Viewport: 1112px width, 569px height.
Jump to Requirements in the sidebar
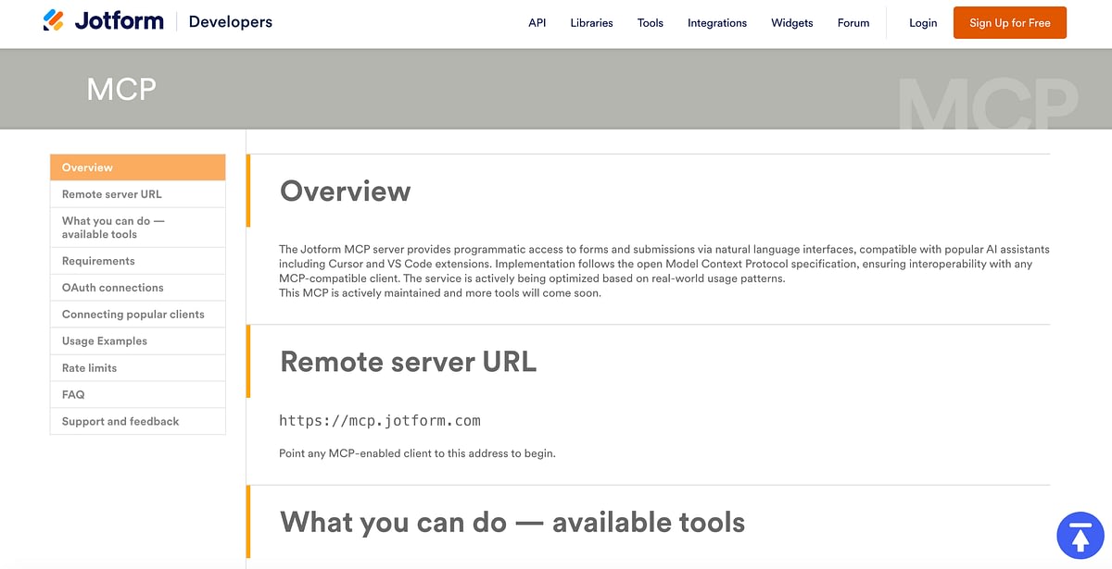pos(138,261)
